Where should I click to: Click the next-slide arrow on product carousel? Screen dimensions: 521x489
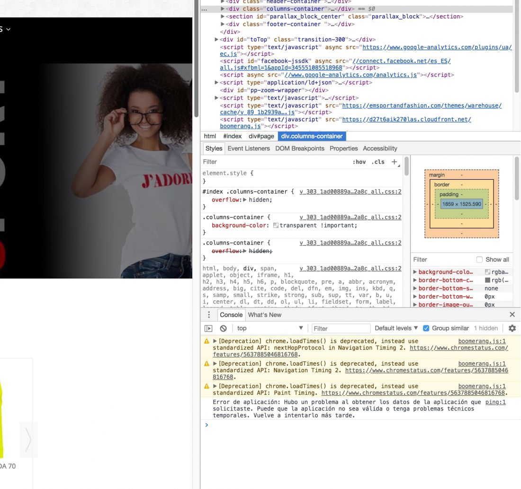click(x=28, y=439)
